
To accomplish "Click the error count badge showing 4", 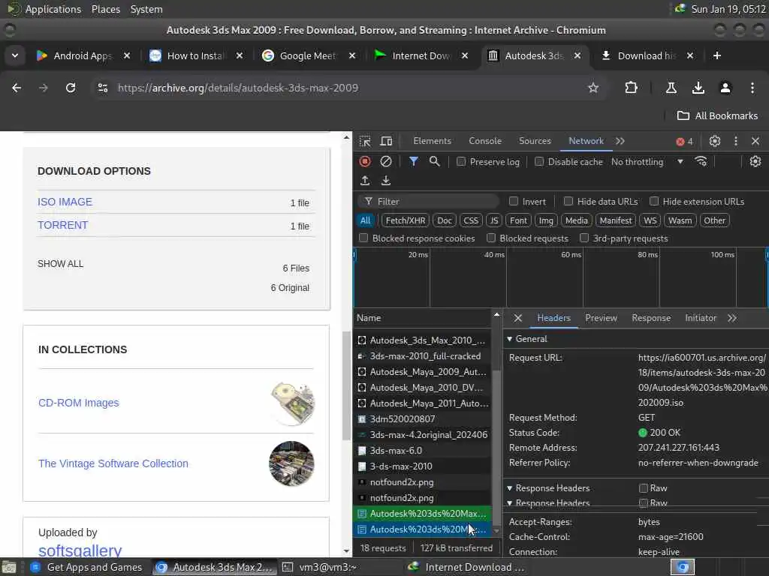I will click(684, 142).
